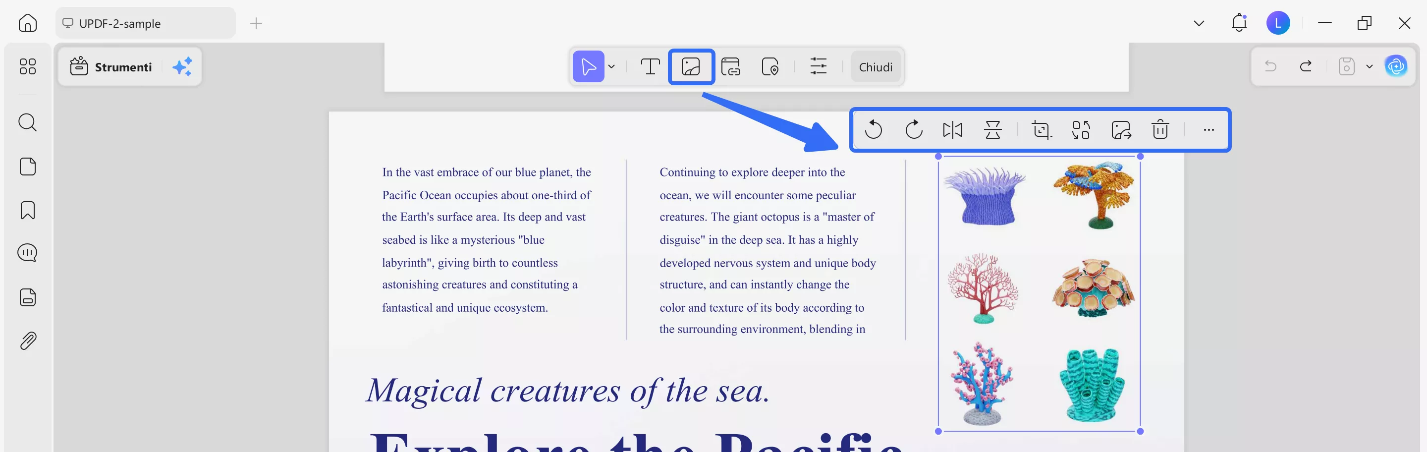Open the thumbnails grid panel icon
The width and height of the screenshot is (1427, 452).
point(28,66)
